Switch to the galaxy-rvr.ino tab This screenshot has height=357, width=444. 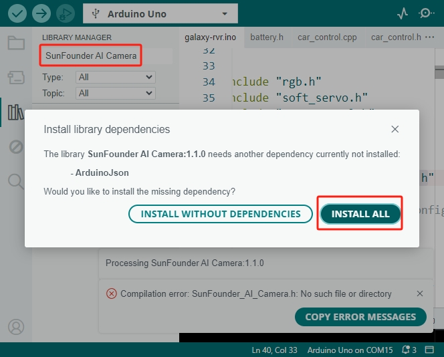point(210,37)
